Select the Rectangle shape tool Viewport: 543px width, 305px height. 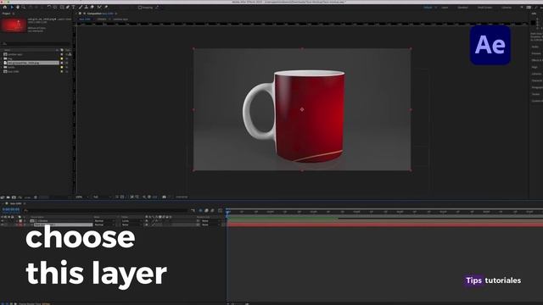[x=62, y=7]
